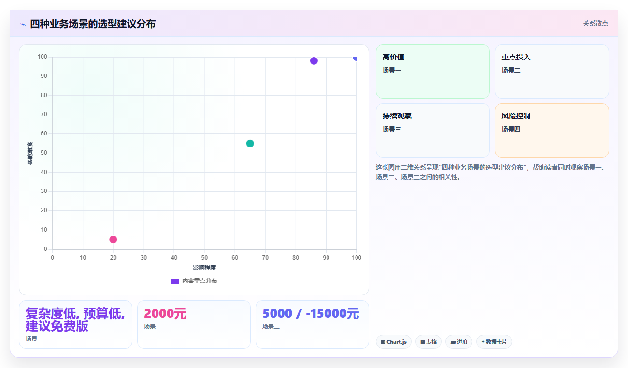Open the 重点投入 card

tap(552, 72)
